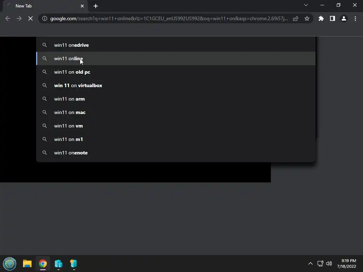Screen dimensions: 363x272
Task: Open the Start menu shell icon
Action: (10, 263)
